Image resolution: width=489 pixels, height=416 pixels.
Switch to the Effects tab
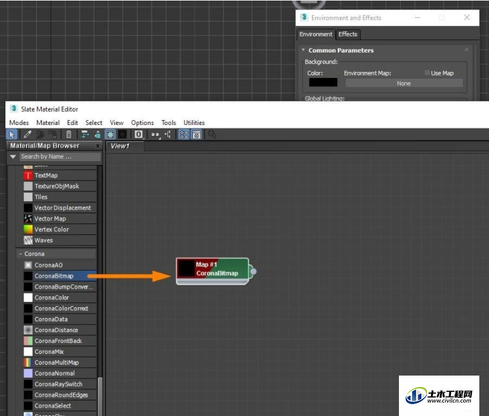[x=348, y=34]
